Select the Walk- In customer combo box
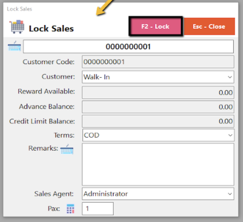This screenshot has width=243, height=222. (x=158, y=77)
